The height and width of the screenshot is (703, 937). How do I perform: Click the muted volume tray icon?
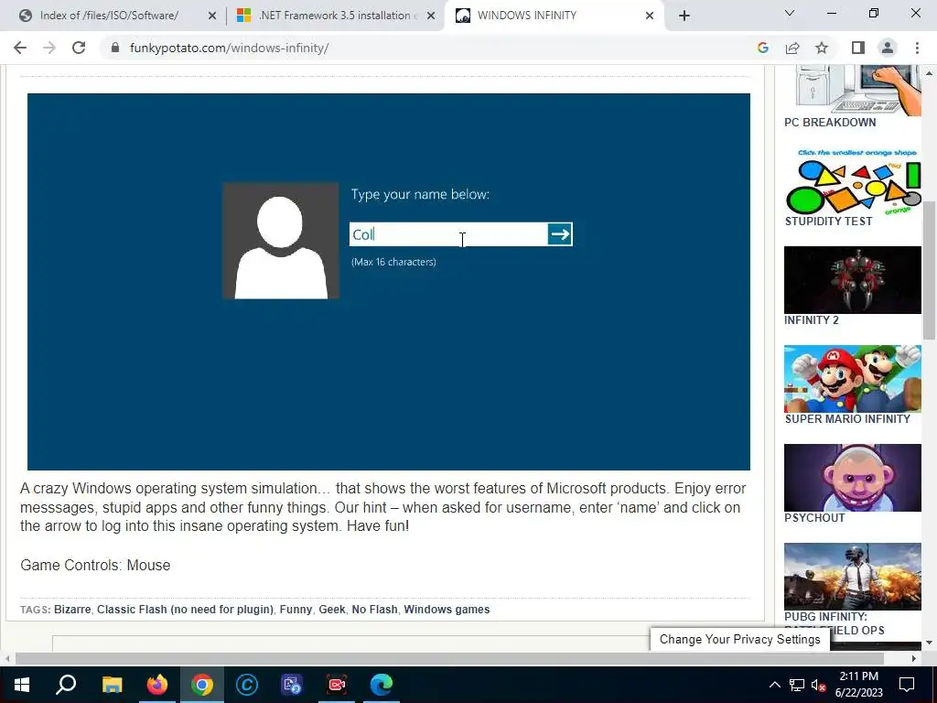pyautogui.click(x=819, y=685)
